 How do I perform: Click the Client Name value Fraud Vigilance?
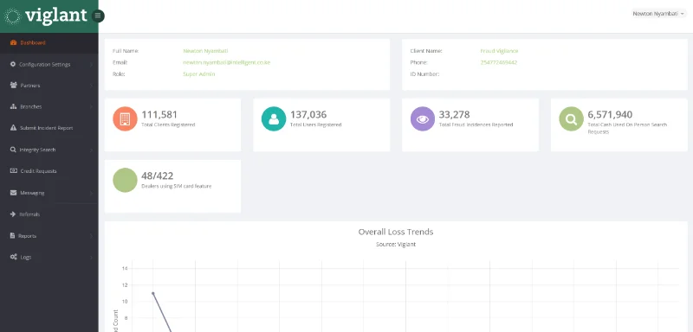(x=500, y=51)
